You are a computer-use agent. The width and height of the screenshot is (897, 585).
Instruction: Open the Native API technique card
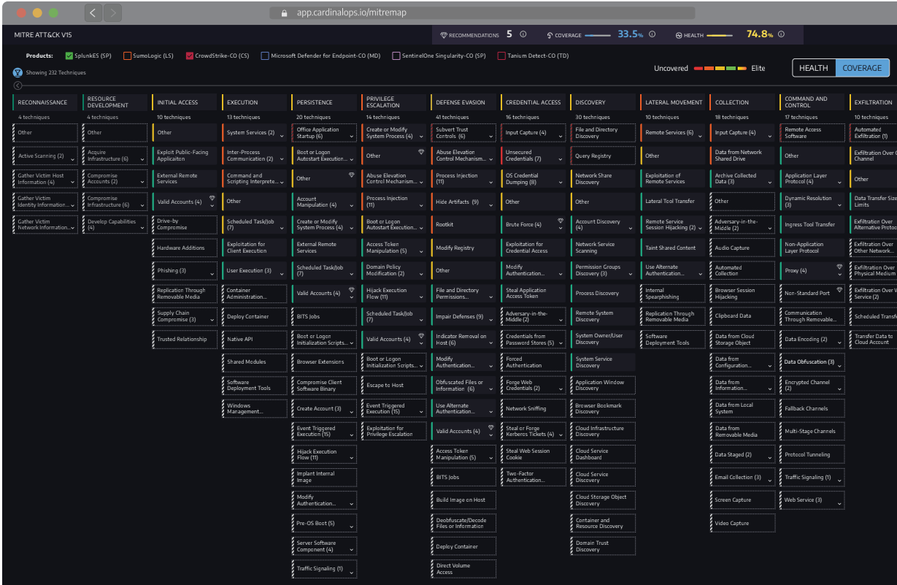point(255,339)
